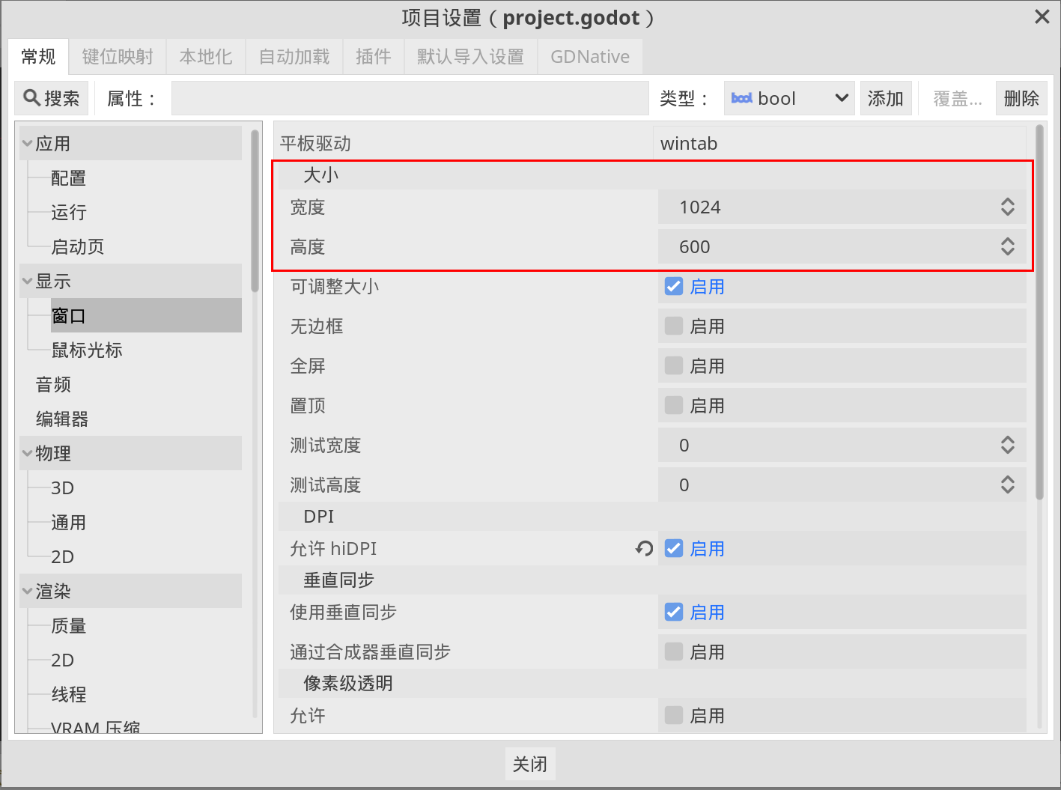Enable 像素级透明 允许 checkbox
Viewport: 1061px width, 790px height.
pyautogui.click(x=674, y=715)
